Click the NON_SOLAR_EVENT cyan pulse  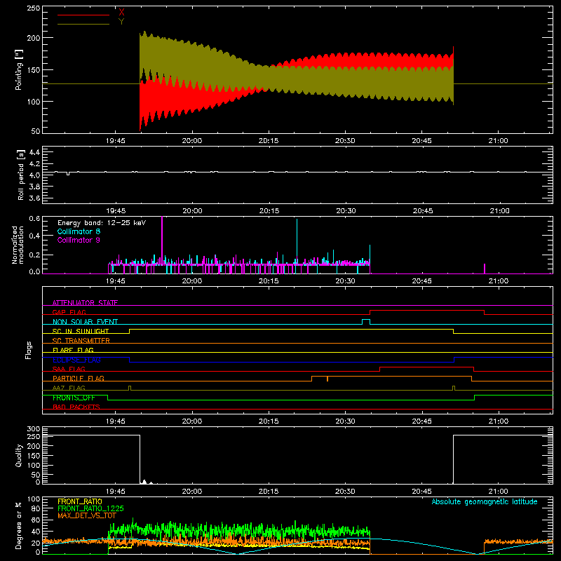366,322
